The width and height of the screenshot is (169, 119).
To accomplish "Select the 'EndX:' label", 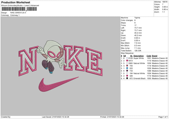I will tap(123, 38).
